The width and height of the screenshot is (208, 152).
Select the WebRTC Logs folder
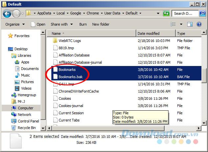(69, 41)
